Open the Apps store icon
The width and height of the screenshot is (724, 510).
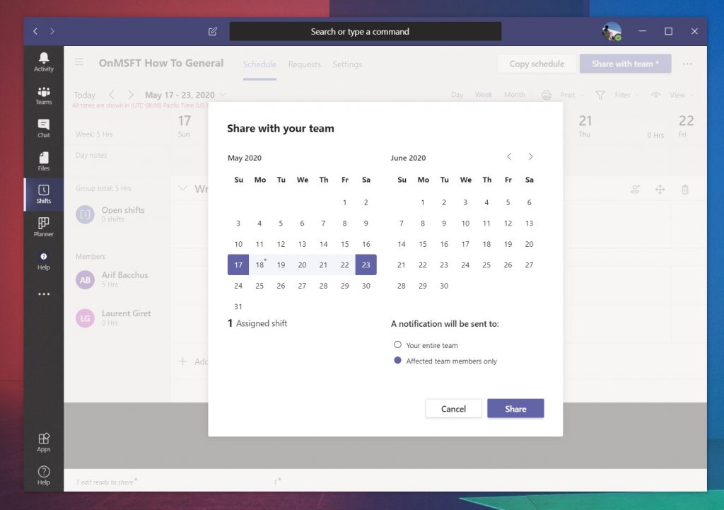pyautogui.click(x=43, y=442)
